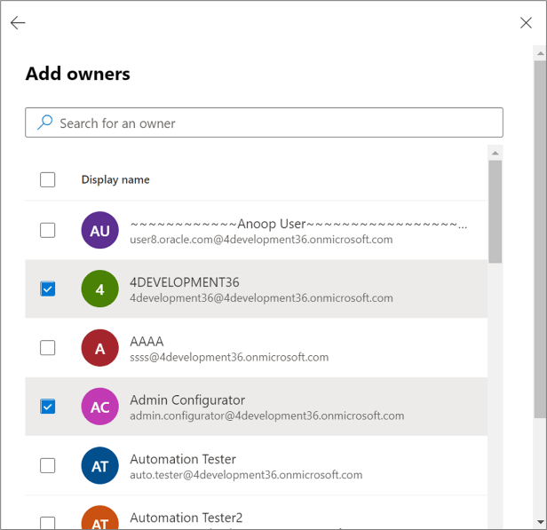Viewport: 547px width, 530px height.
Task: Select the Automation Tester2 name
Action: (186, 518)
